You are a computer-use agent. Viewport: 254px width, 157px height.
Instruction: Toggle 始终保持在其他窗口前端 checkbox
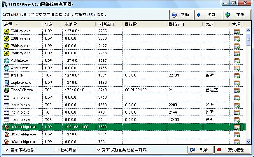pyautogui.click(x=98, y=150)
